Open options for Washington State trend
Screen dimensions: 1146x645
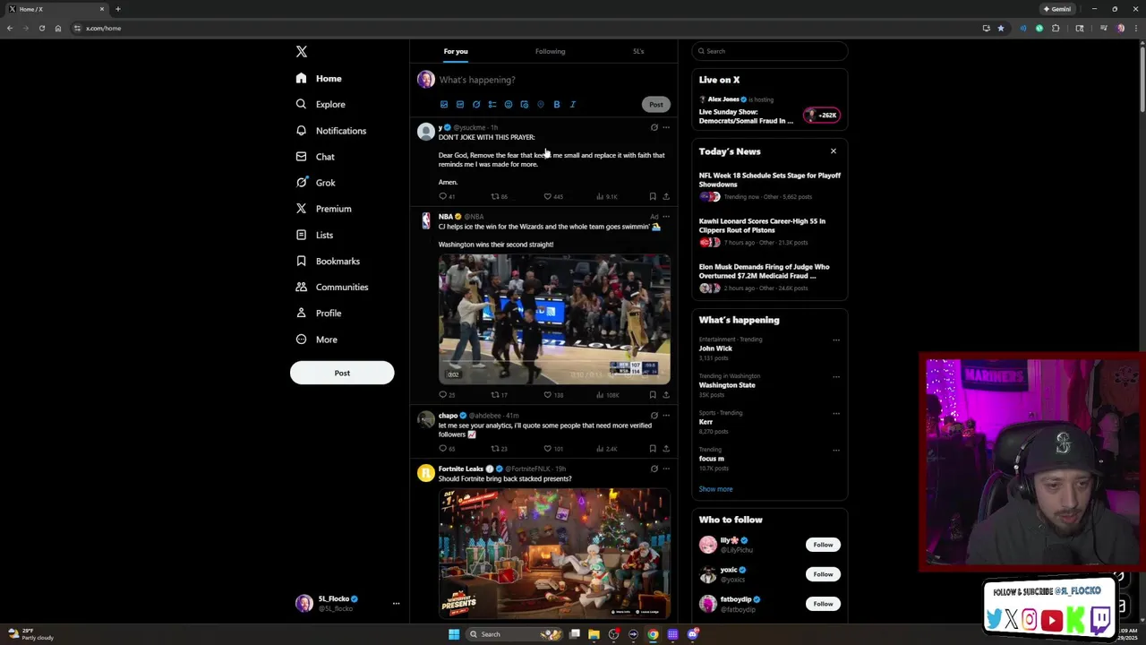tap(836, 376)
